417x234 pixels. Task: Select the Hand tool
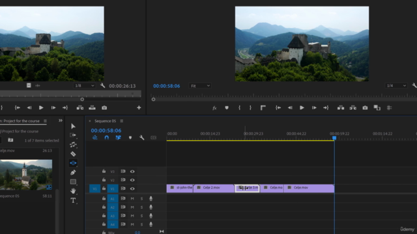(x=73, y=190)
